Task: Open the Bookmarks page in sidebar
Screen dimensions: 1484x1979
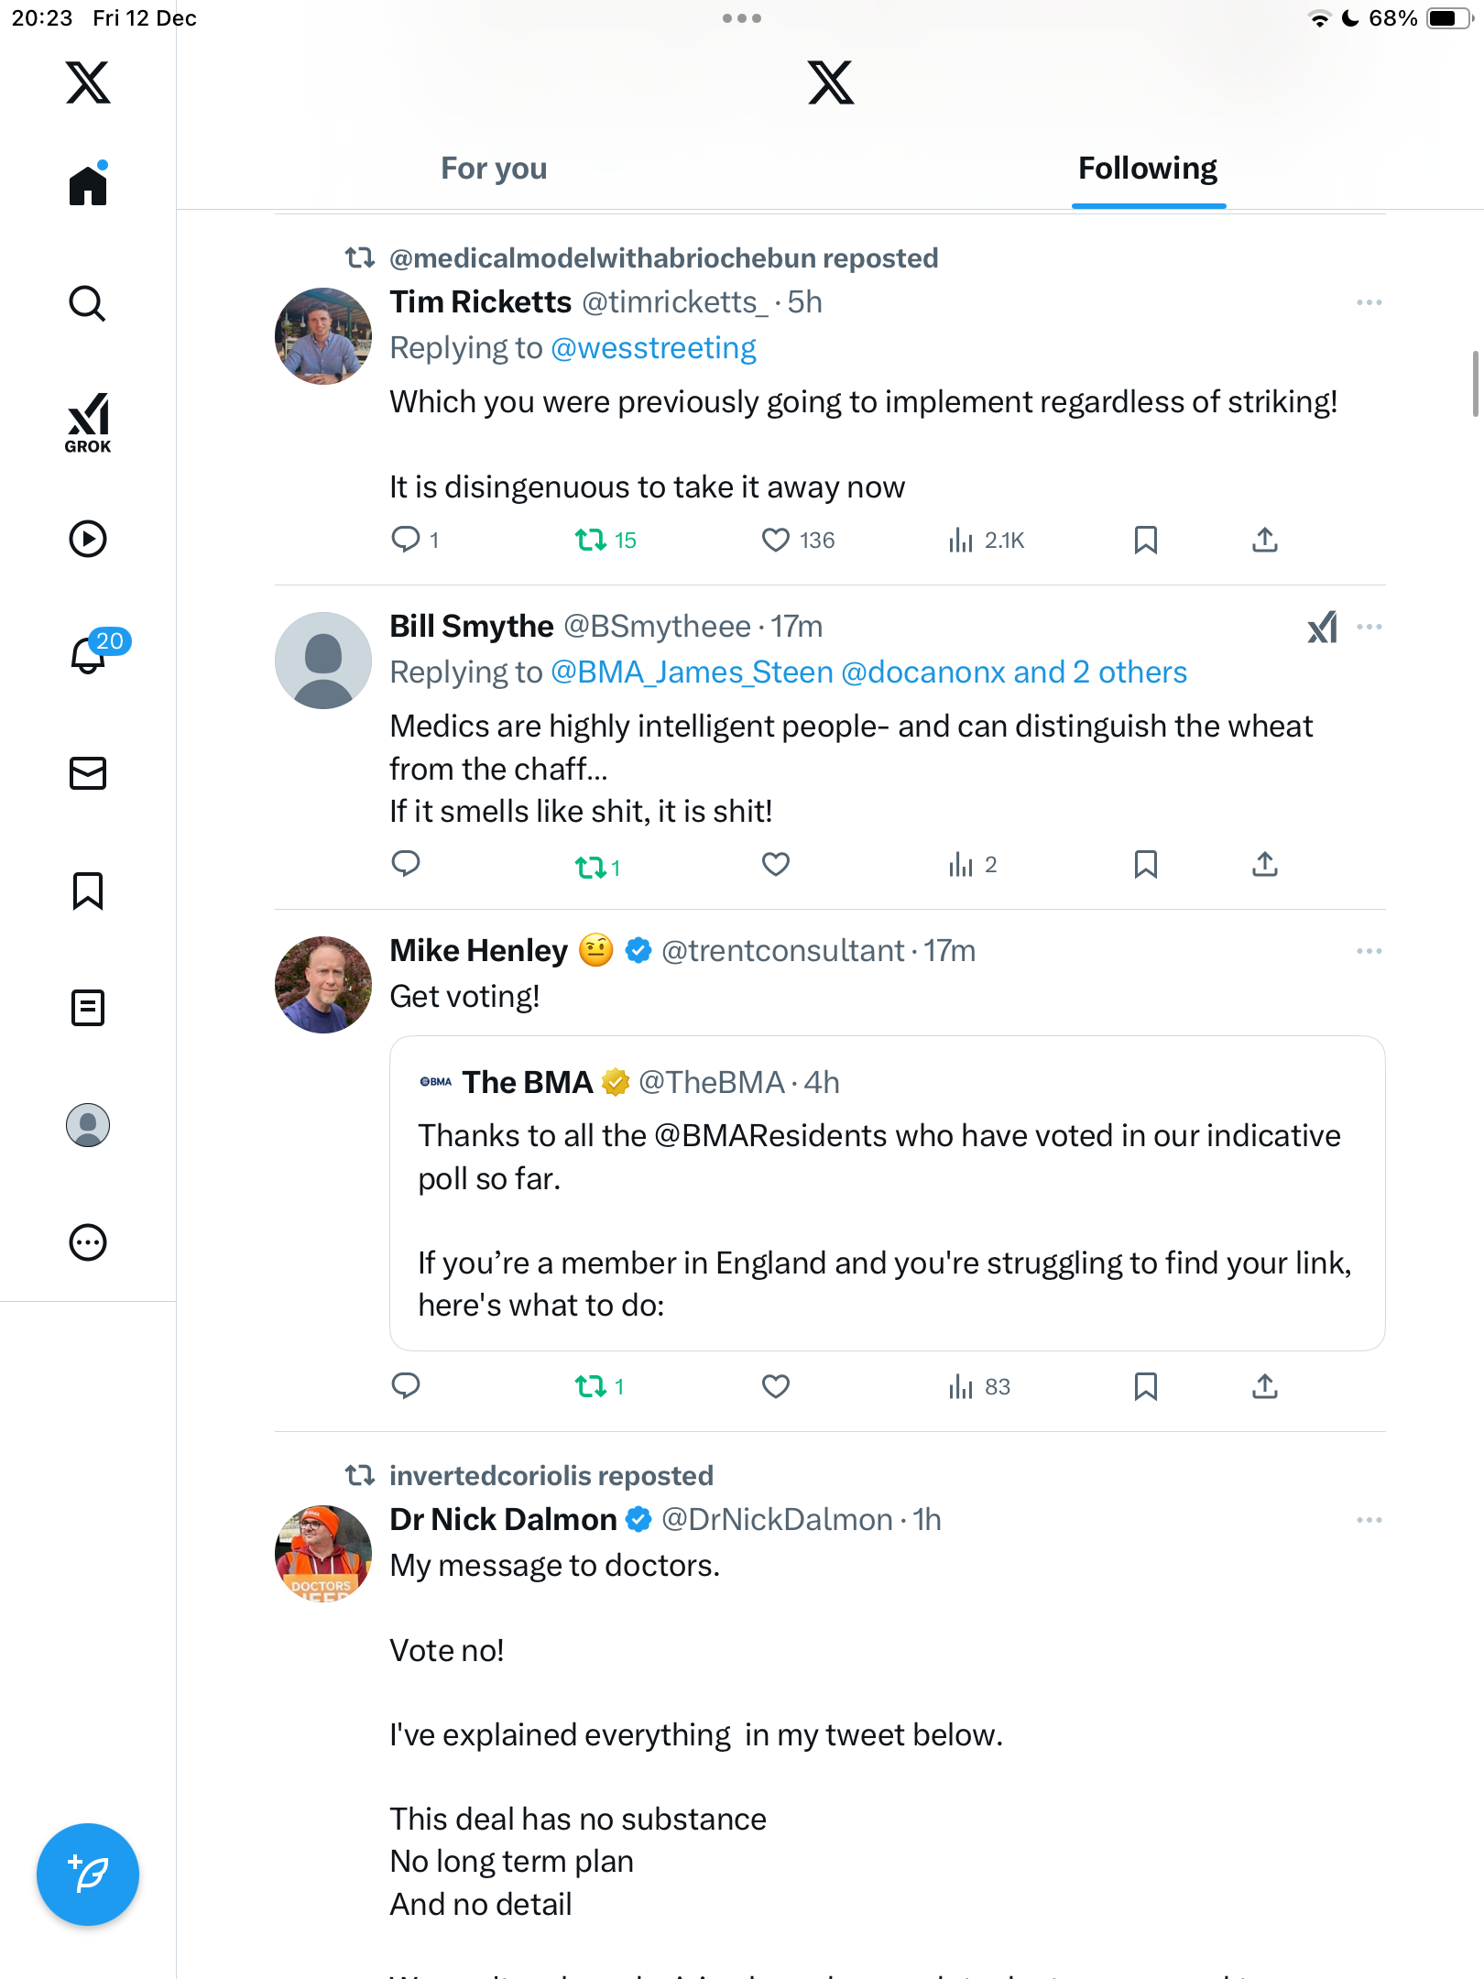Action: pos(88,891)
